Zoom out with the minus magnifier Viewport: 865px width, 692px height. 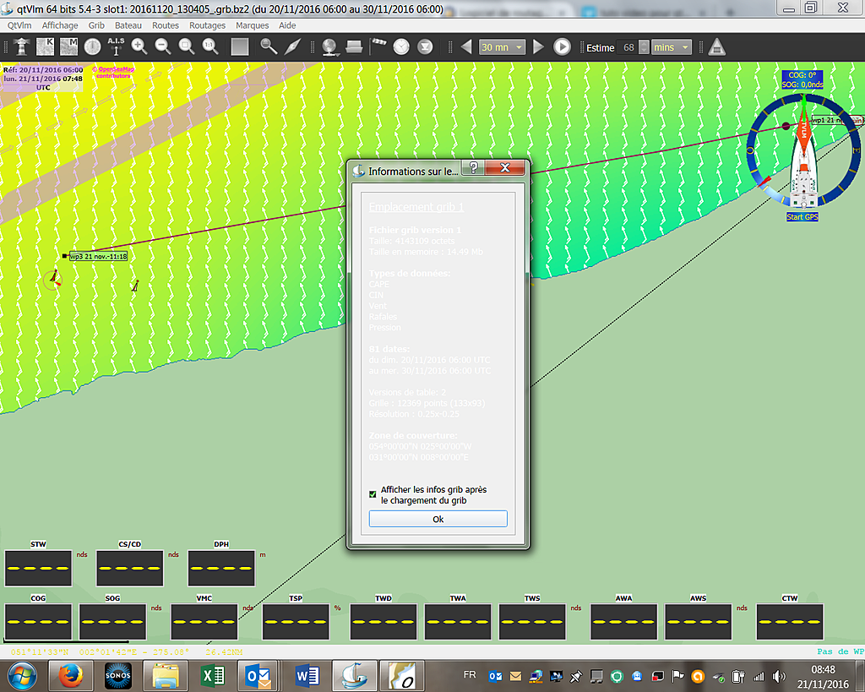[x=163, y=47]
